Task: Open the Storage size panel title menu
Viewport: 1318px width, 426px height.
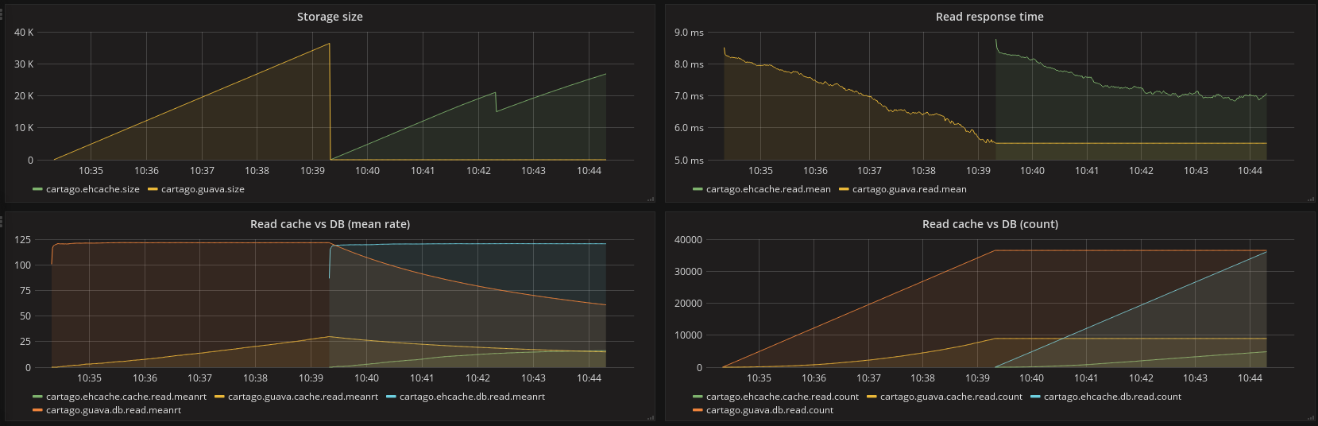Action: (330, 17)
